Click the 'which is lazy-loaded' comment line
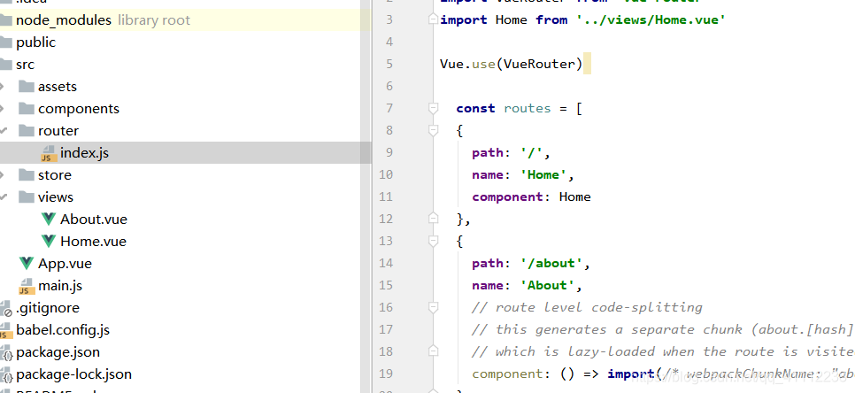855x393 pixels. 663,351
